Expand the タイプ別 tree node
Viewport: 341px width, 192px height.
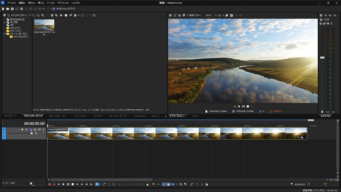pos(4,22)
